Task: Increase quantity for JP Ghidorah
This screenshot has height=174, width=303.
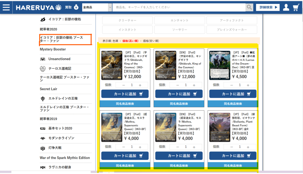Action: coord(140,85)
